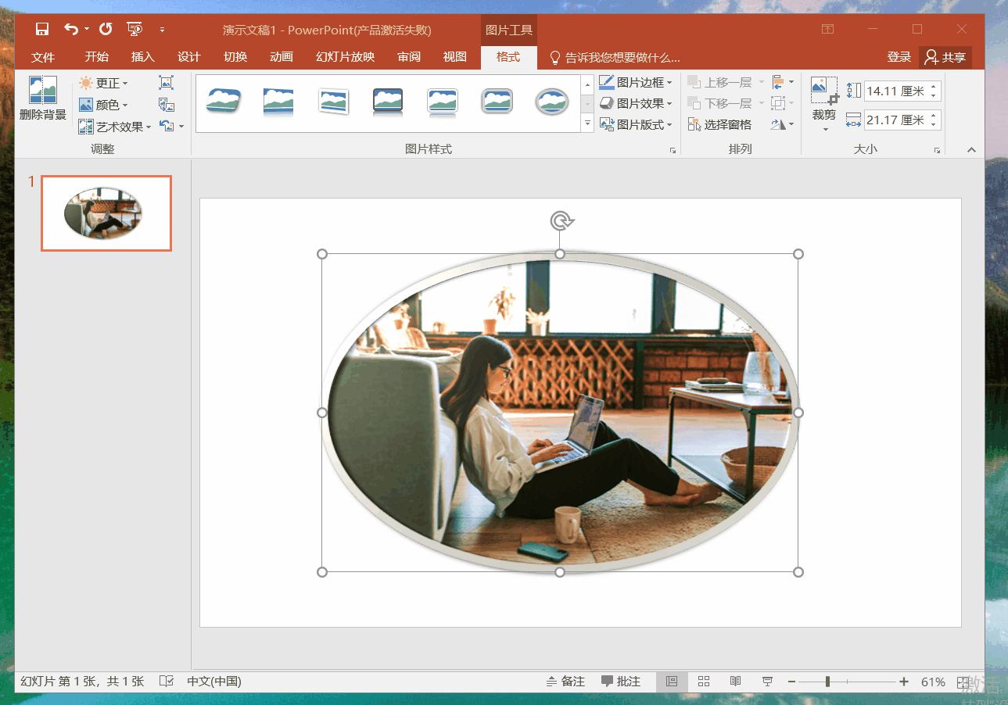The height and width of the screenshot is (705, 1008).
Task: Click the Share (共享) button
Action: pos(945,57)
